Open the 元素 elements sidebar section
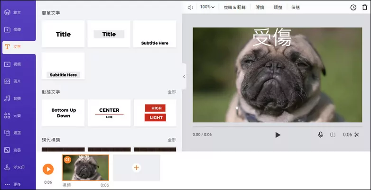The width and height of the screenshot is (371, 190). [x=13, y=116]
